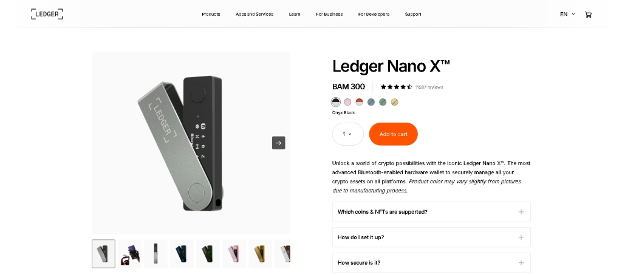Open the shopping cart icon
Image resolution: width=622 pixels, height=275 pixels.
588,15
